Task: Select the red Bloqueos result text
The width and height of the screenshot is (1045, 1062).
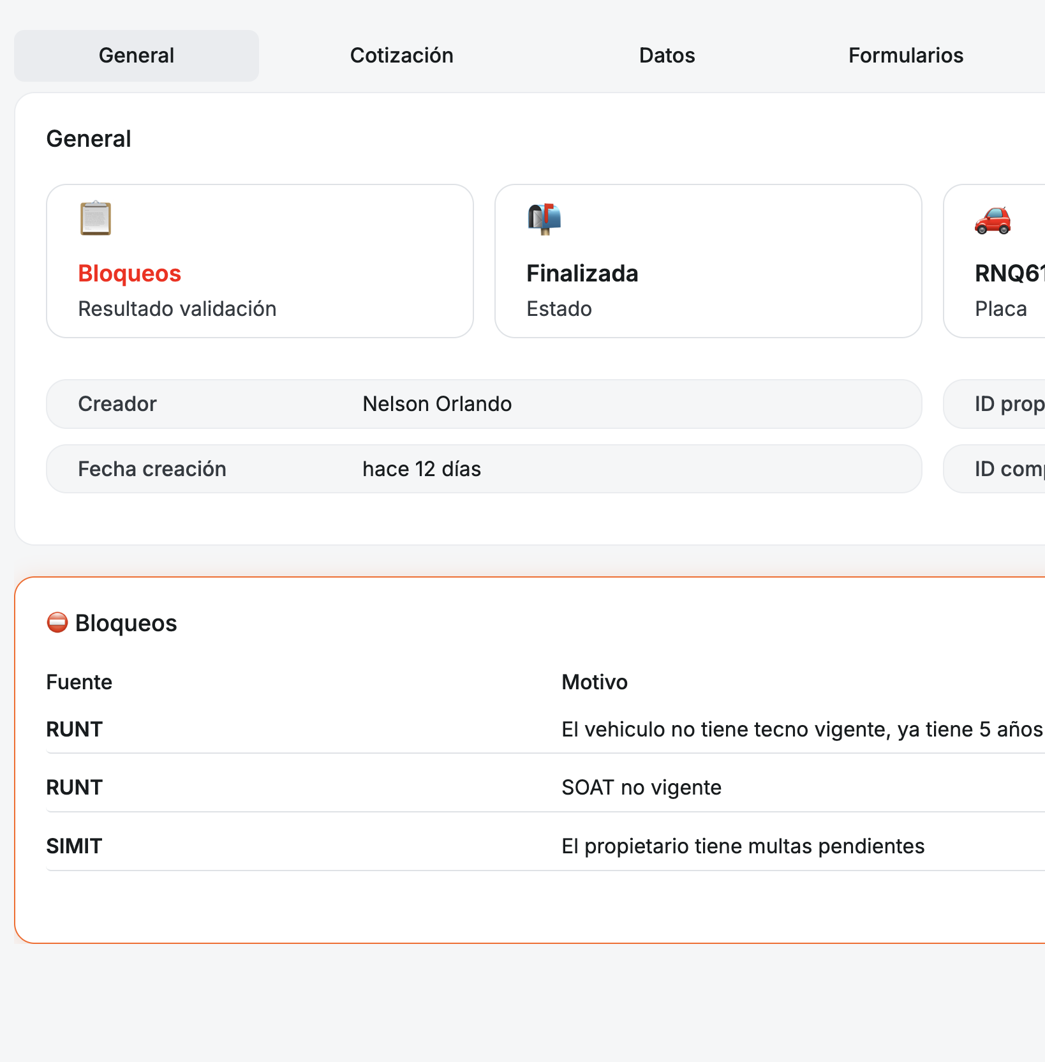Action: pyautogui.click(x=130, y=273)
